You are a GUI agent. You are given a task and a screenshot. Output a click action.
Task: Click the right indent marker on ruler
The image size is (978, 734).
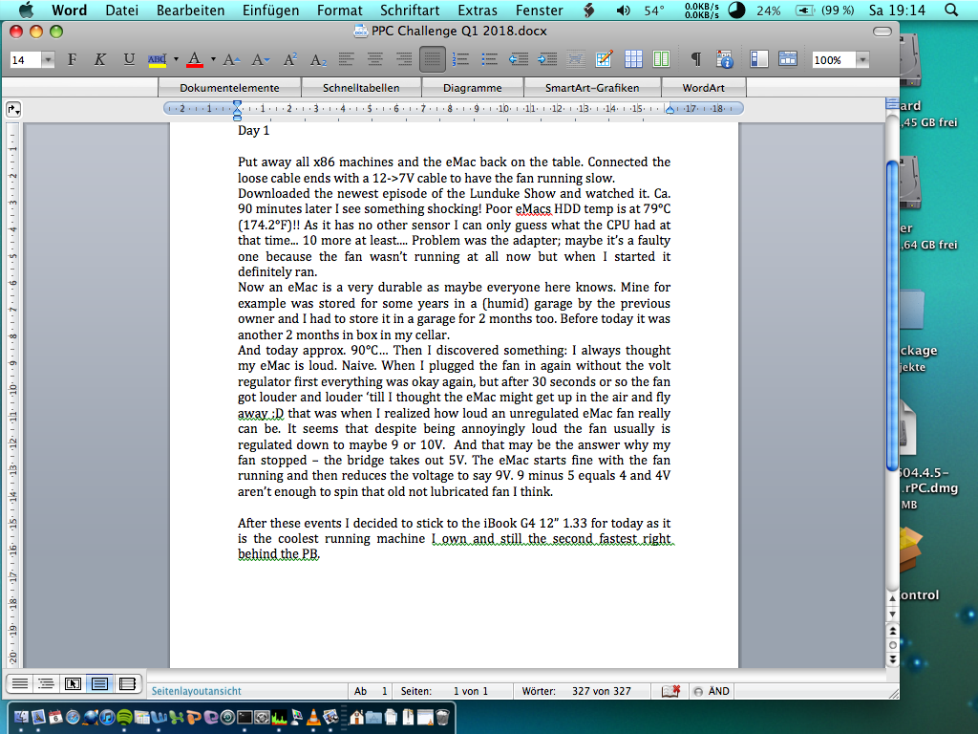[670, 110]
